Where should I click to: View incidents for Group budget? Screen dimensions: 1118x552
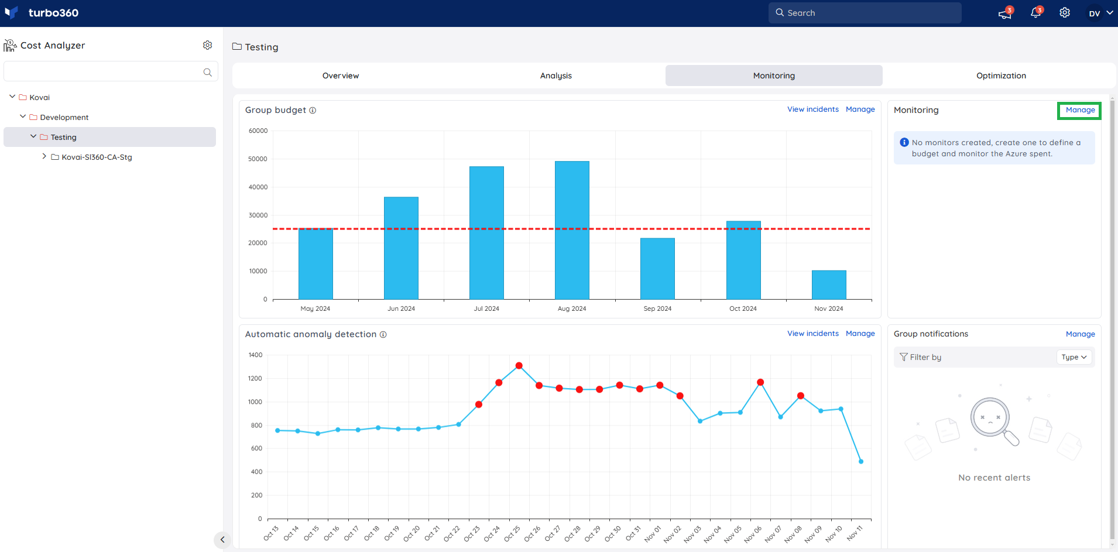pos(812,109)
